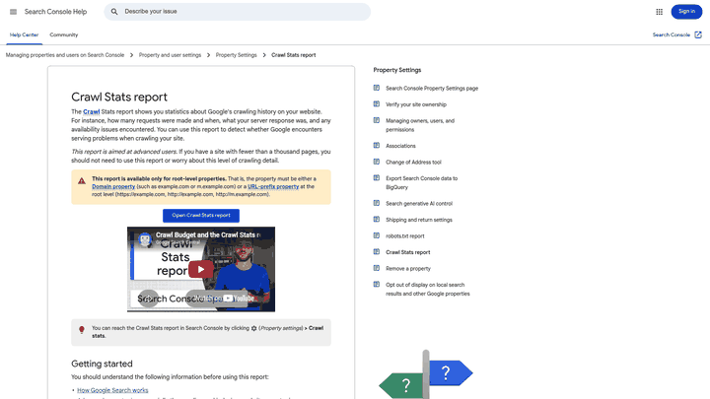The width and height of the screenshot is (710, 399).
Task: Follow the URL-prefix property link
Action: 273,186
